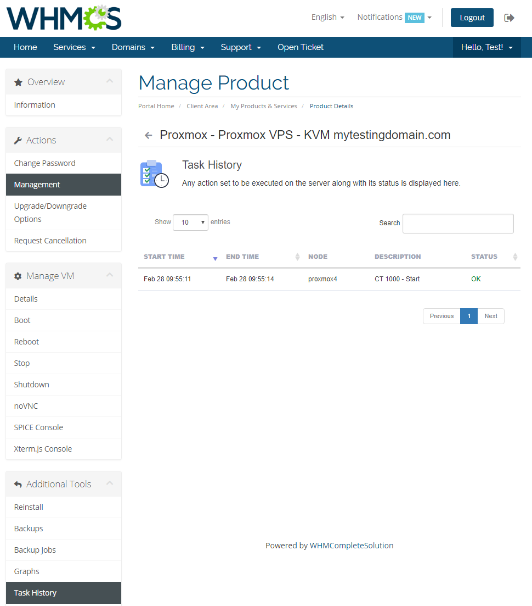Image resolution: width=532 pixels, height=606 pixels.
Task: Click the Description column header
Action: 398,257
